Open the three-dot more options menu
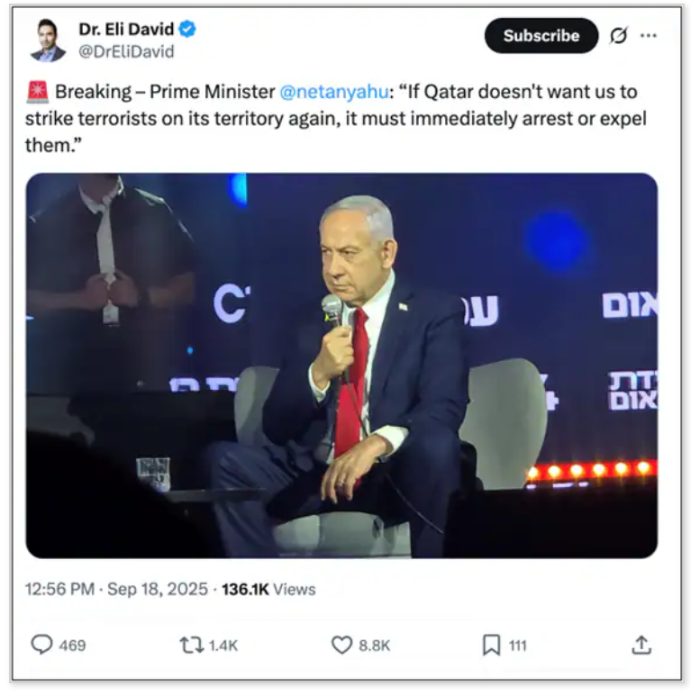This screenshot has height=695, width=691. (x=649, y=35)
